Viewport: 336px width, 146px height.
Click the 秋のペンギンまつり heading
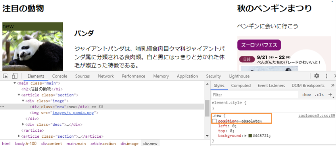[274, 9]
